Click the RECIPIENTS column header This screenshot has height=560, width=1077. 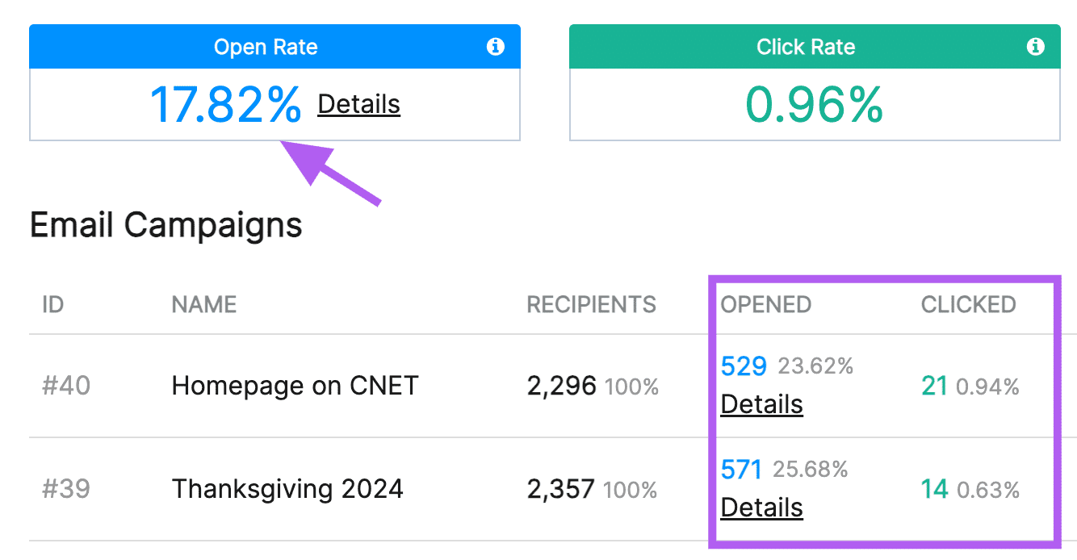592,304
